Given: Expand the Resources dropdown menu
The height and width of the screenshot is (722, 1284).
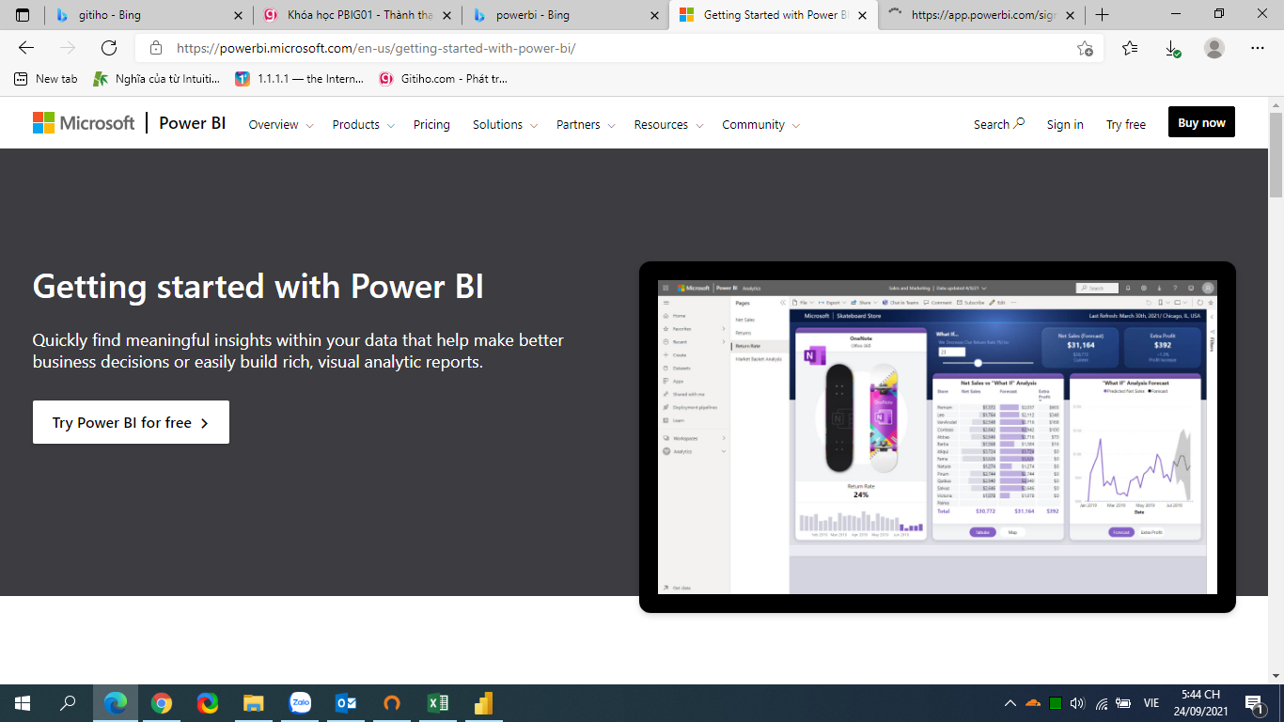Looking at the screenshot, I should tap(667, 124).
